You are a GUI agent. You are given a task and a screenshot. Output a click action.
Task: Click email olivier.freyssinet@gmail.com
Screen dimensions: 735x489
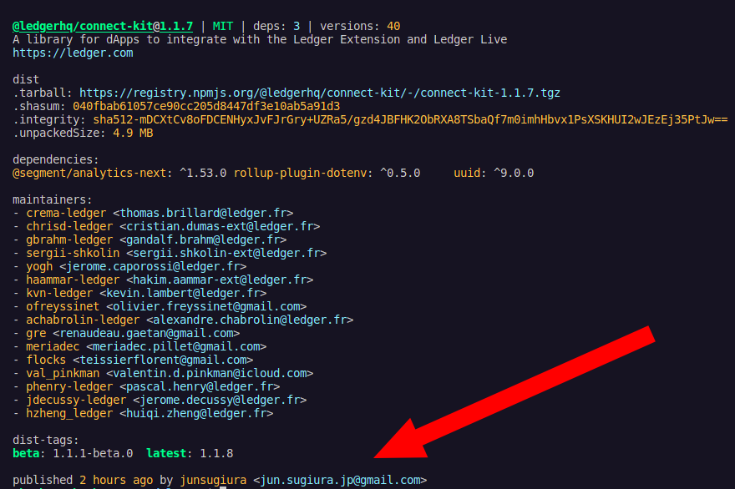[206, 306]
